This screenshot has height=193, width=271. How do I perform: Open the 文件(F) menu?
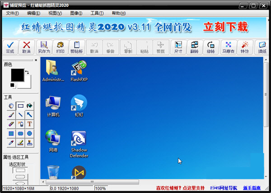pyautogui.click(x=13, y=13)
